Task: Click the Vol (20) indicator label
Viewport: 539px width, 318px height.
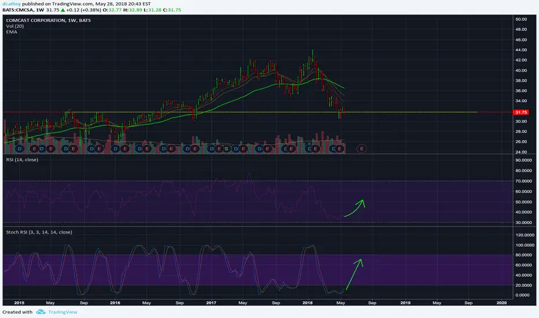Action: point(15,26)
